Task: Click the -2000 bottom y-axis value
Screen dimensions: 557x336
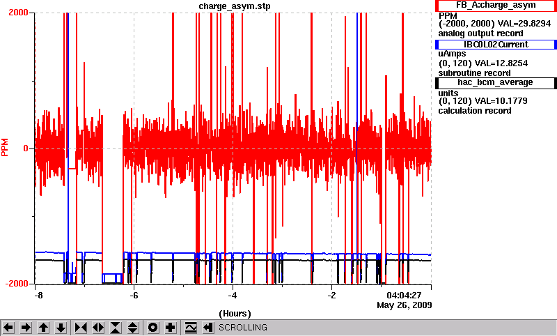Action: click(x=16, y=284)
